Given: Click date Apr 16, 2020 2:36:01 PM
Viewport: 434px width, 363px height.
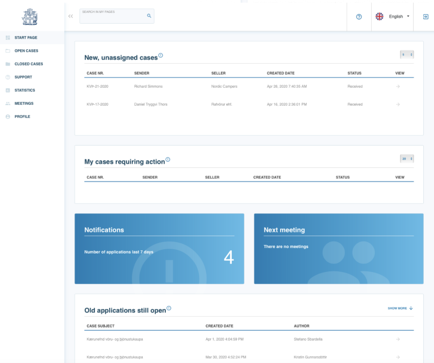Looking at the screenshot, I should coord(287,104).
